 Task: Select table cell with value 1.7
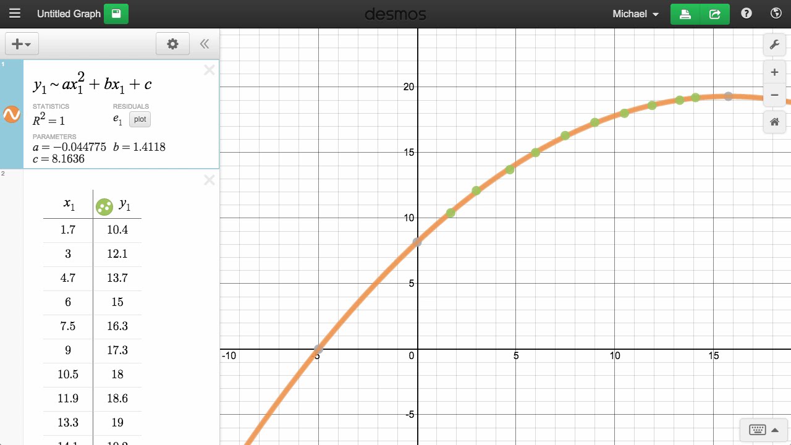tap(68, 230)
